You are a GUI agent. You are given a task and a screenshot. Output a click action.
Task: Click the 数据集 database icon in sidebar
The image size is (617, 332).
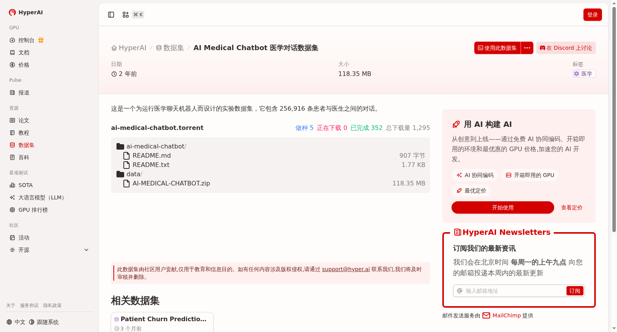pos(12,145)
